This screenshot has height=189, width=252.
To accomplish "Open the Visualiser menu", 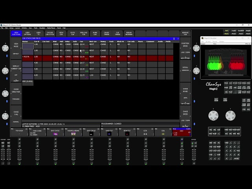I will (42, 28).
